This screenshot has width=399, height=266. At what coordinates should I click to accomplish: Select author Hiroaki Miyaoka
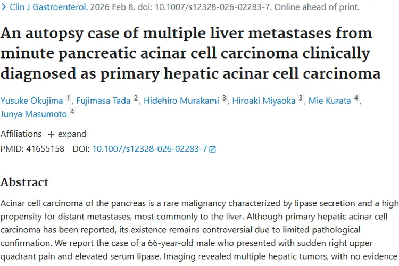[264, 99]
